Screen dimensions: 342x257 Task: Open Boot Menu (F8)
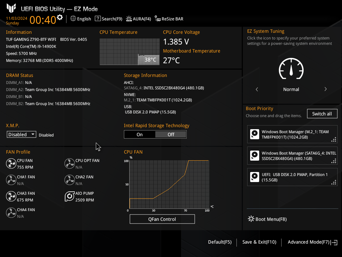(x=267, y=219)
